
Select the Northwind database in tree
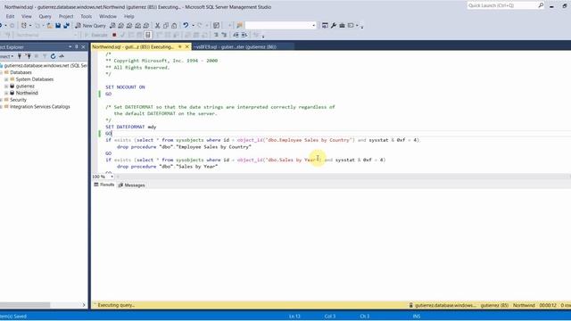27,93
